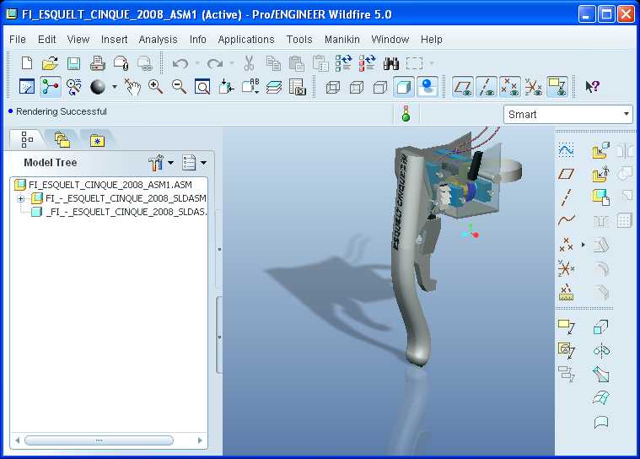640x459 pixels.
Task: Open the Window menu
Action: 390,39
